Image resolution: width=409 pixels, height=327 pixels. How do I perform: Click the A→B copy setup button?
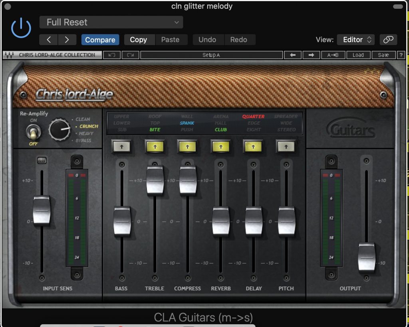(333, 55)
